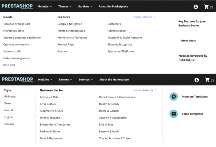The height and width of the screenshot is (147, 216).
Task: Expand Modules dropdown in the upper header
Action: (45, 7)
